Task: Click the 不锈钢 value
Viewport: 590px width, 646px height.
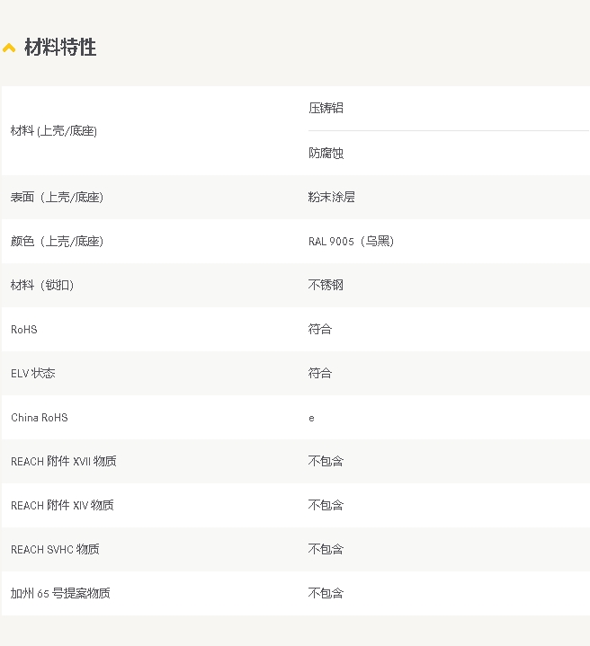Action: (x=326, y=285)
